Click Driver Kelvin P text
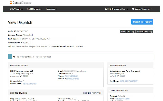 coord(17,81)
